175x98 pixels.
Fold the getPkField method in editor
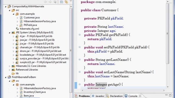80,35
